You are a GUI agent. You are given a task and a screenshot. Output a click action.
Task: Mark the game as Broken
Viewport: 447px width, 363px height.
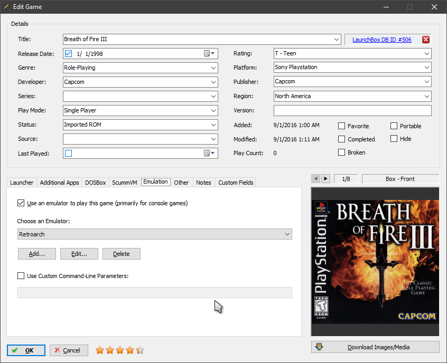pos(341,152)
